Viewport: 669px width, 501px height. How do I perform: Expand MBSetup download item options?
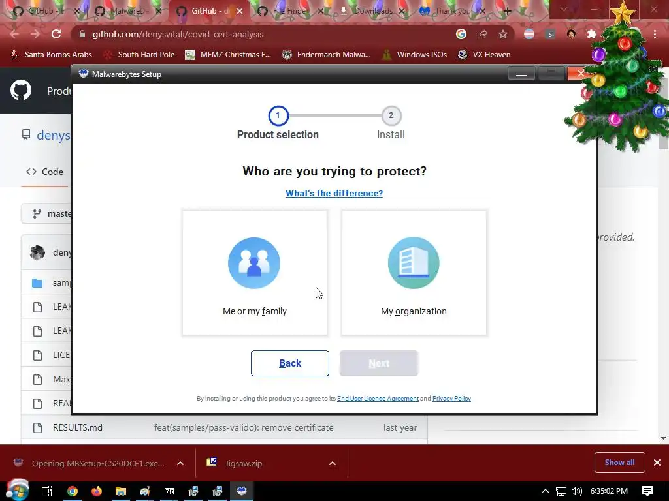click(x=180, y=464)
